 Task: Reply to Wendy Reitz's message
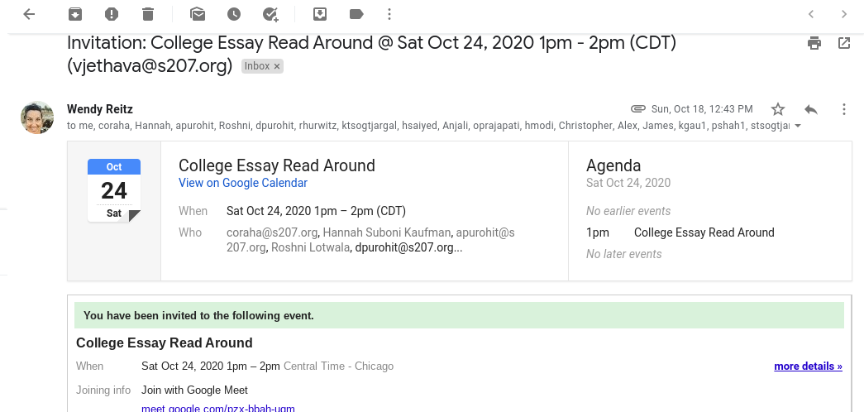[811, 109]
